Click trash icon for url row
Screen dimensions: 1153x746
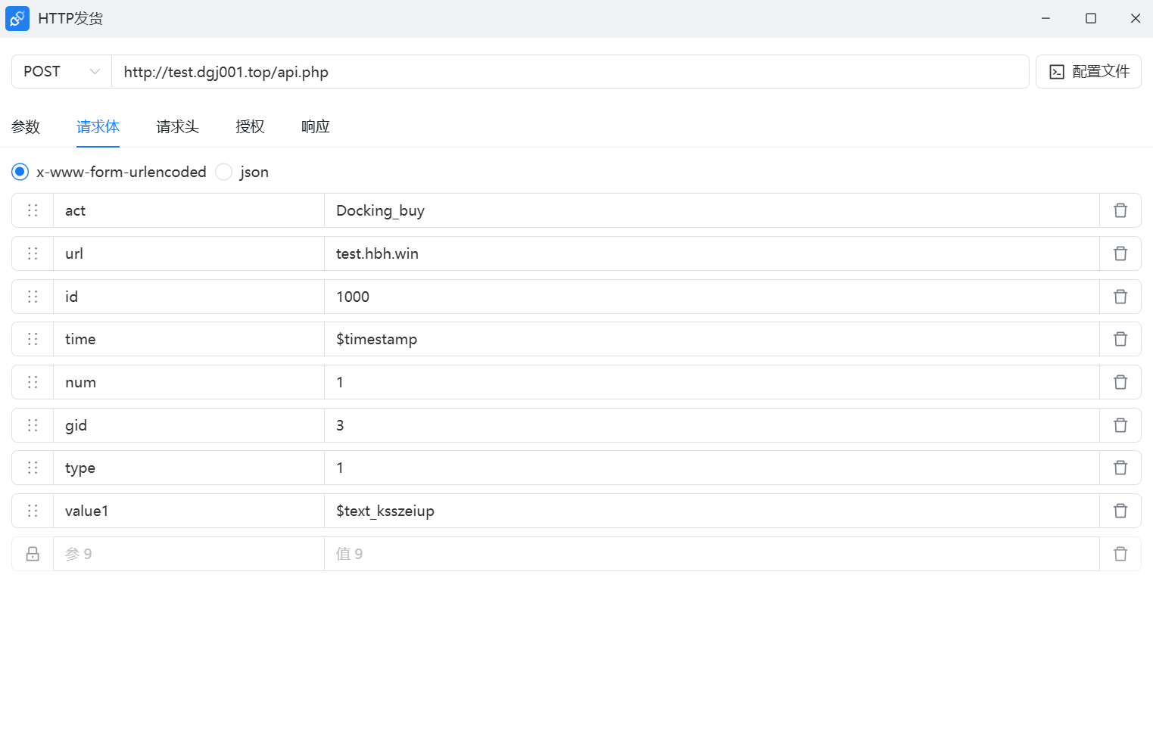pos(1120,253)
